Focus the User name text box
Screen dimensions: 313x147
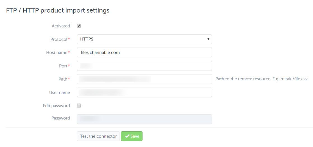(x=144, y=92)
